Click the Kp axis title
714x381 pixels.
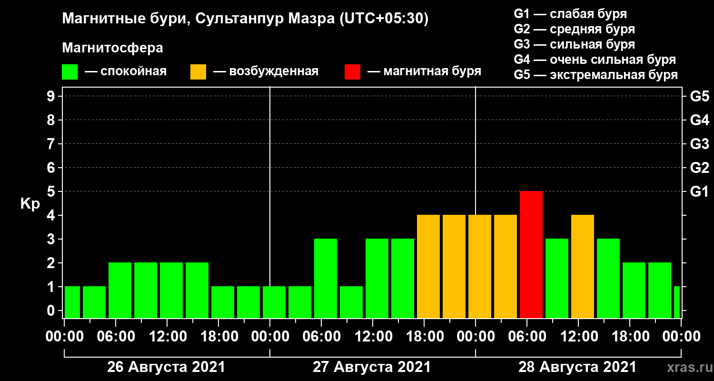click(x=30, y=204)
